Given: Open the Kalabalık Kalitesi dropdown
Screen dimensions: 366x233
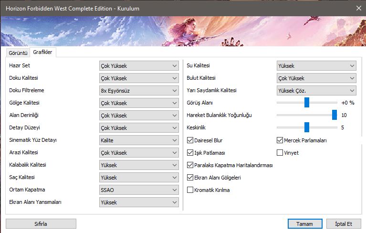Looking at the screenshot, I should [x=139, y=165].
